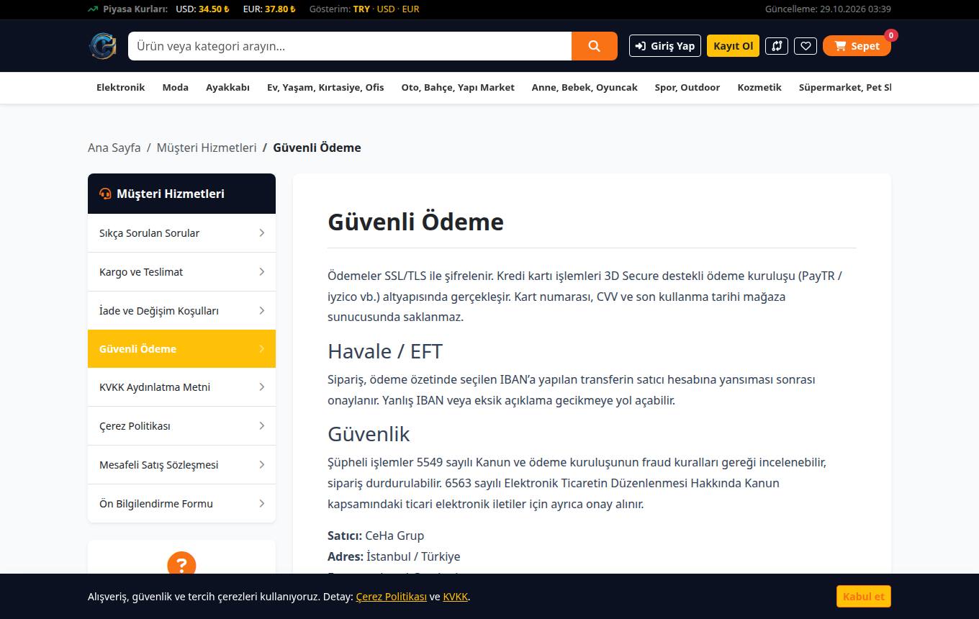
Task: Click the headset icon beside Müşteri Hizmetleri
Action: 105,194
